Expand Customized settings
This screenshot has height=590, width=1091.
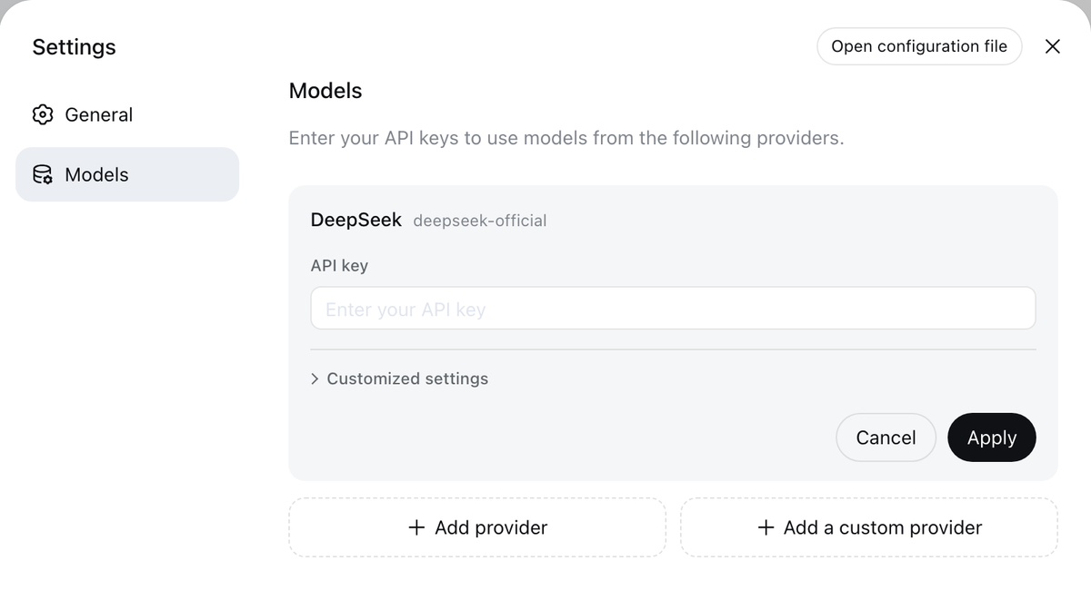pyautogui.click(x=399, y=379)
